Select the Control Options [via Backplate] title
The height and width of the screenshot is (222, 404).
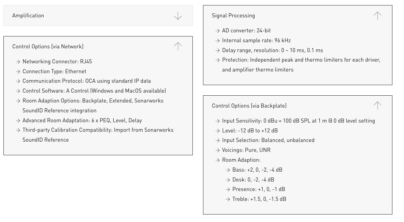coord(249,106)
